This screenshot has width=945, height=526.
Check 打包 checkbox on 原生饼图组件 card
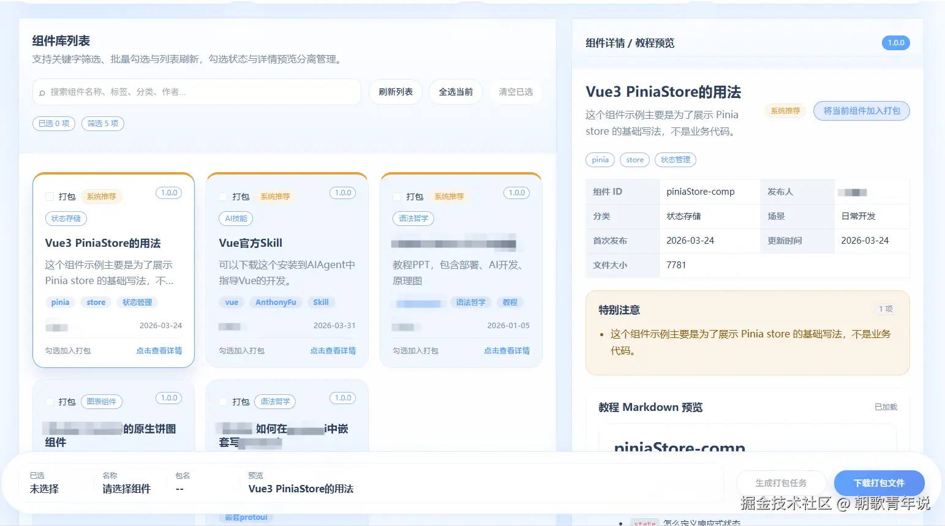[x=50, y=402]
